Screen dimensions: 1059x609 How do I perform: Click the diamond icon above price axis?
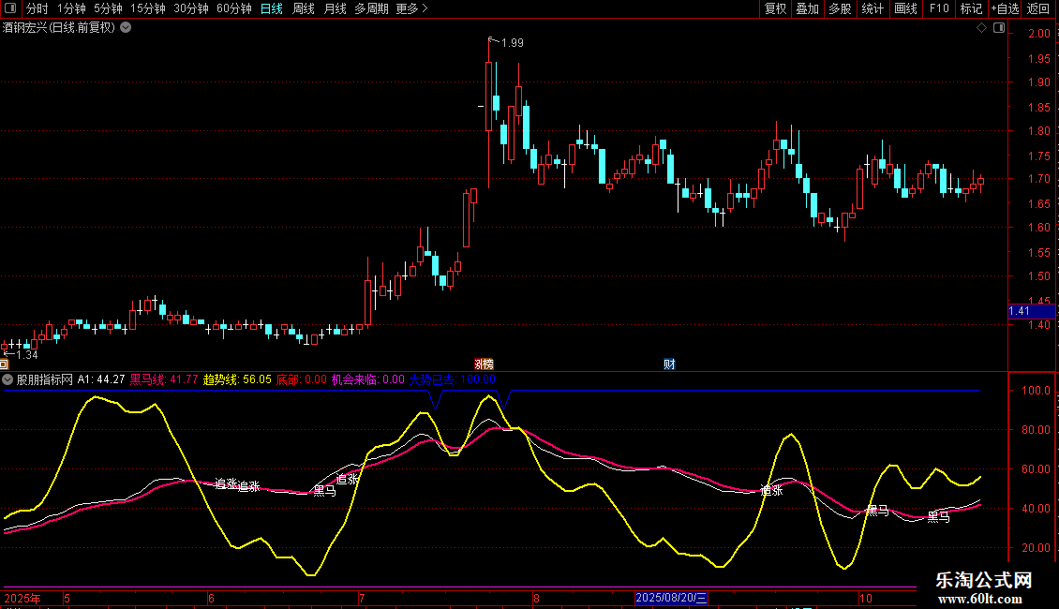pos(981,28)
